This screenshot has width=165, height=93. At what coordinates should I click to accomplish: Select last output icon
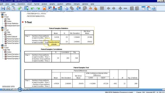79,8
